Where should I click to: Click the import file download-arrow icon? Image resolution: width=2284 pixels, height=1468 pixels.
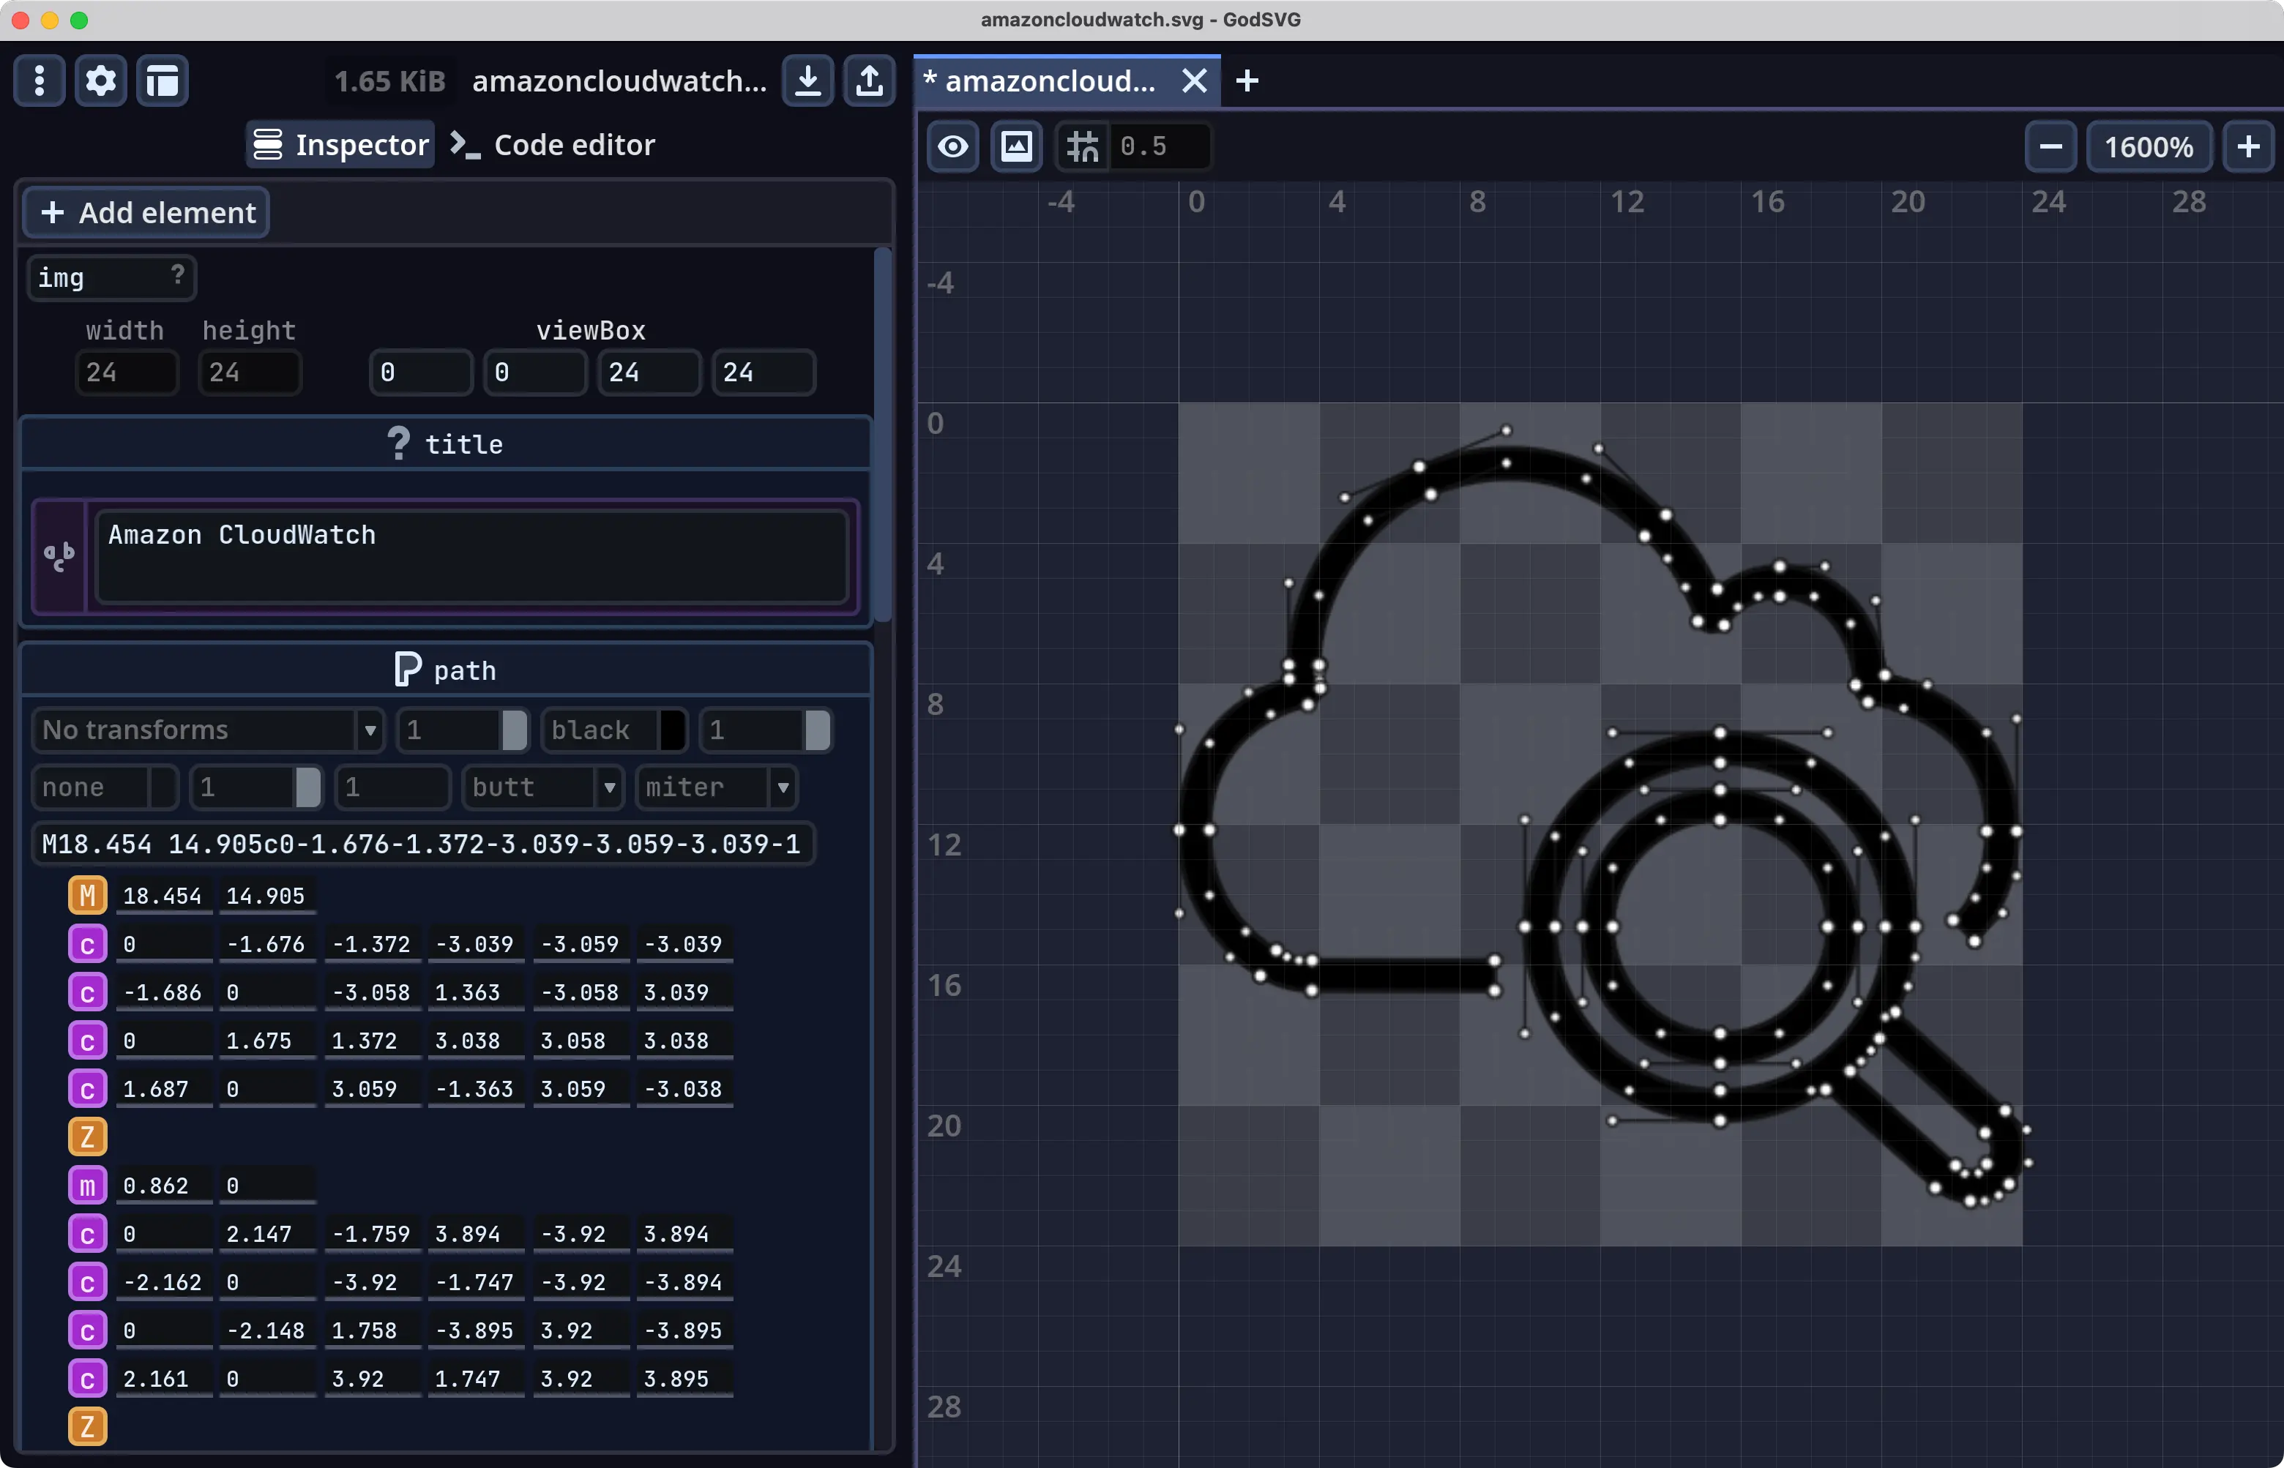tap(807, 81)
